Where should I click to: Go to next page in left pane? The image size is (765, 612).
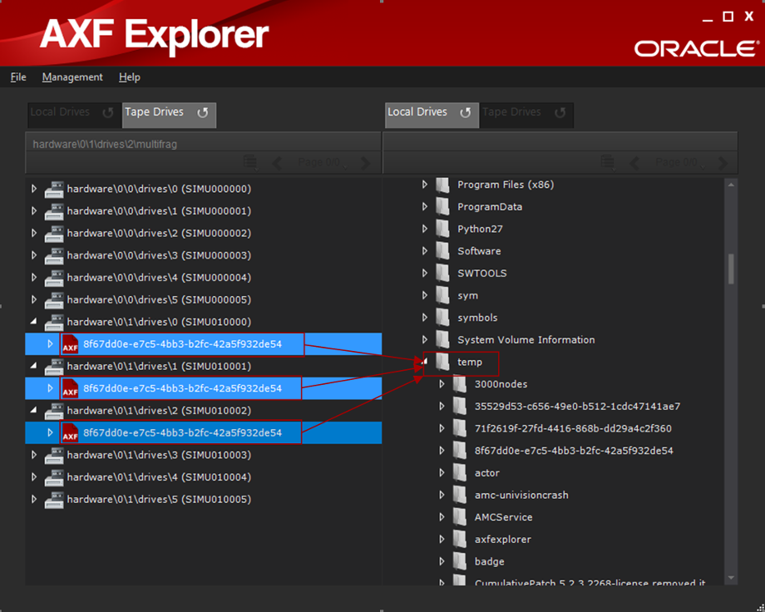pos(365,162)
